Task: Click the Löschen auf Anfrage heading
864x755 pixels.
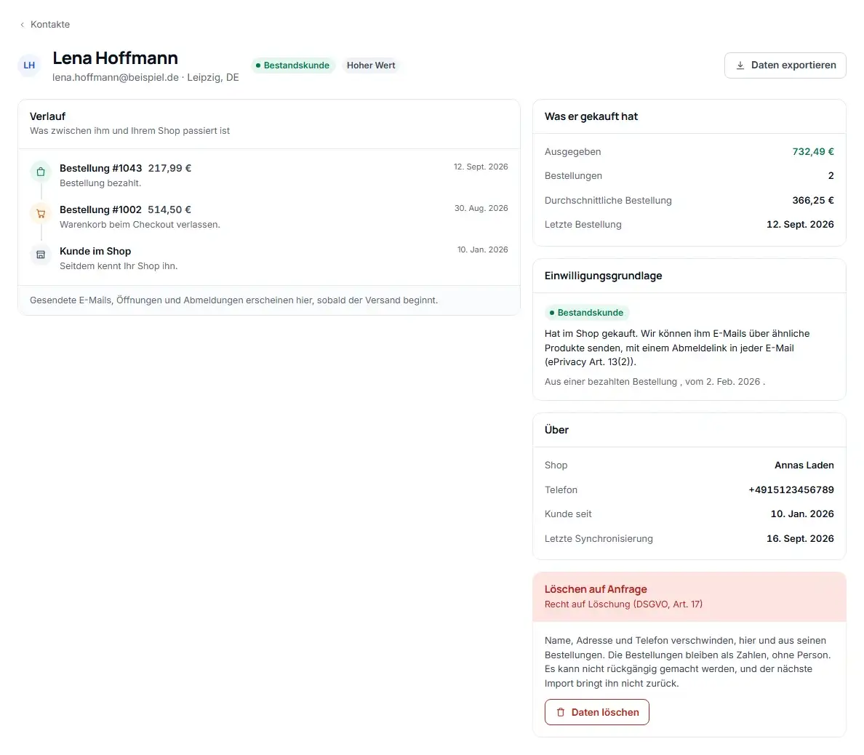Action: [x=596, y=589]
